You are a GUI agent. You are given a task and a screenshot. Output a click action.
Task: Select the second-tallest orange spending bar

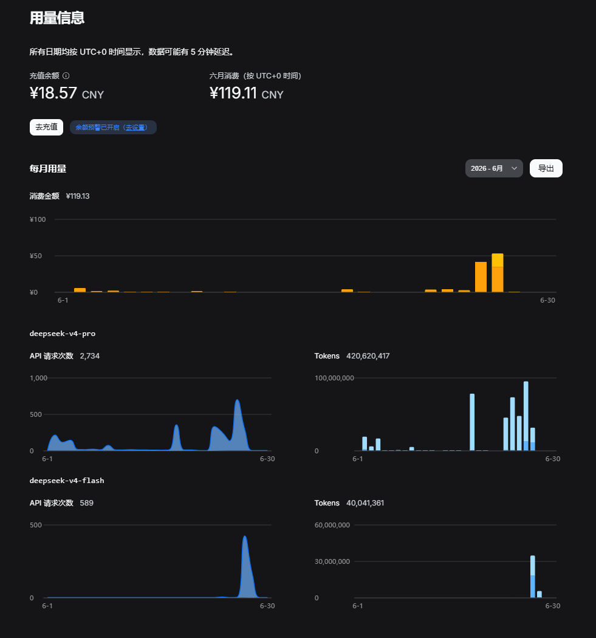coord(481,277)
